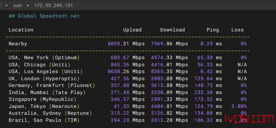Click London download 3883.08 Mbps
276x128 pixels.
click(170, 79)
